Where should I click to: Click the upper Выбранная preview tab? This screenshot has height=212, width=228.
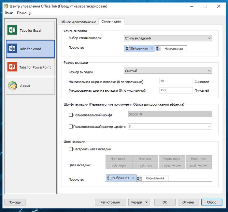coord(140,48)
